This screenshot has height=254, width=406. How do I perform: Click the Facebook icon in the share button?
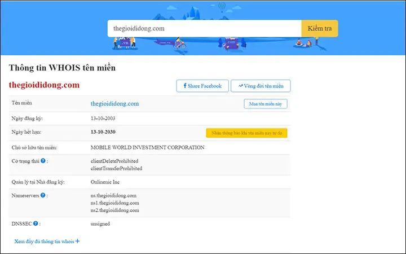point(185,86)
